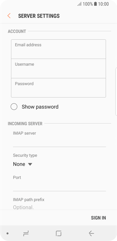Viewport: 117px width, 241px height.
Task: Tap the small dot in navigation bar
Action: [x=7, y=234]
